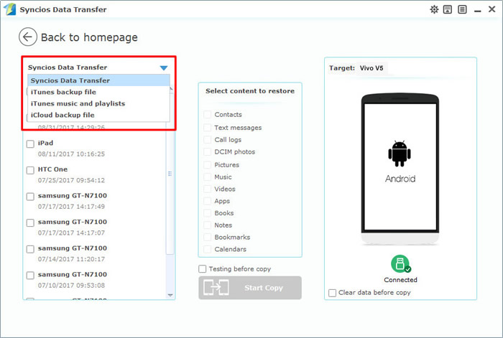Open settings via the gear icon
Screen dimensions: 503x338
point(434,9)
